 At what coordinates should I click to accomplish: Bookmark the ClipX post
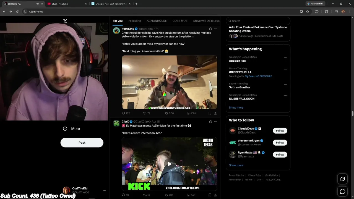pyautogui.click(x=210, y=195)
